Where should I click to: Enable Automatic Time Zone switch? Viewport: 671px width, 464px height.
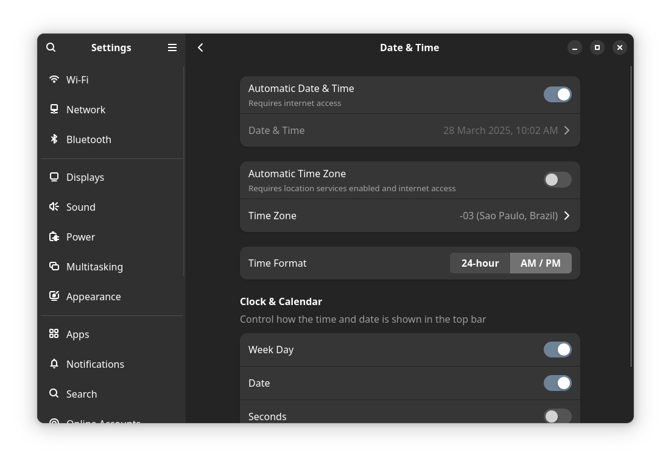tap(557, 180)
